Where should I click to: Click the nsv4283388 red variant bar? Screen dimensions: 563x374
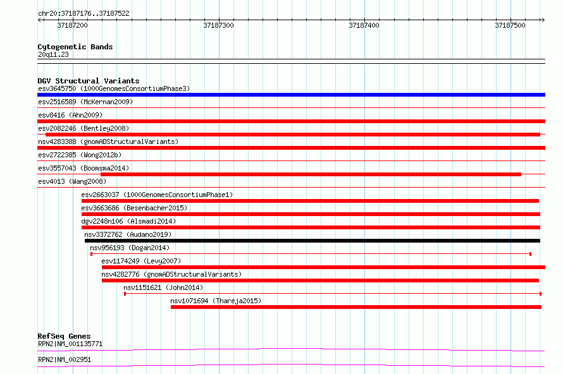click(x=291, y=148)
